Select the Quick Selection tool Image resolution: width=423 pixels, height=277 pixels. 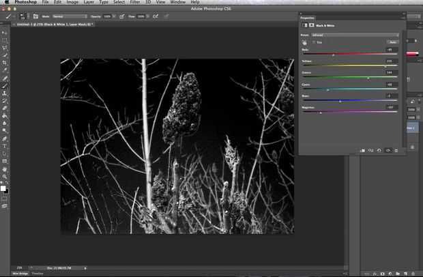[x=4, y=55]
